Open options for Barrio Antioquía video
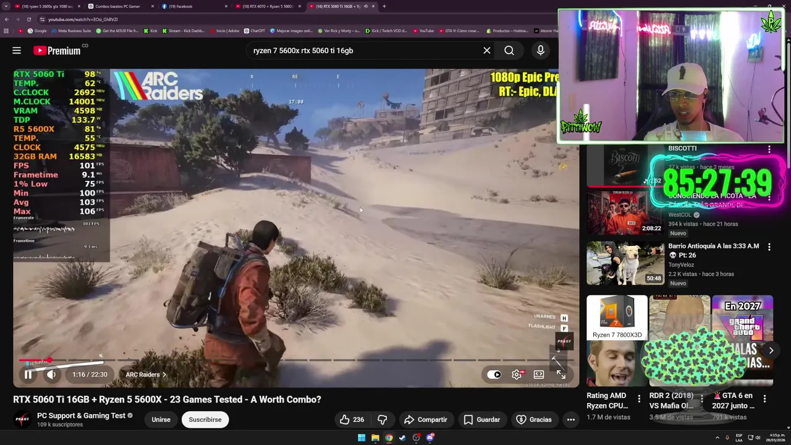Viewport: 791px width, 445px height. 769,247
